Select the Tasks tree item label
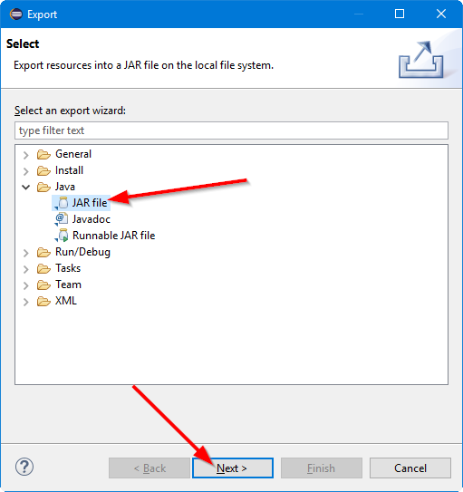This screenshot has width=463, height=492. click(68, 268)
